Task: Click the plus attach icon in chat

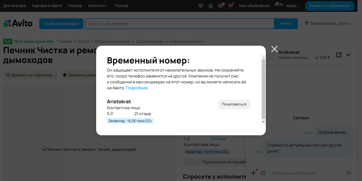Action: tap(253, 173)
